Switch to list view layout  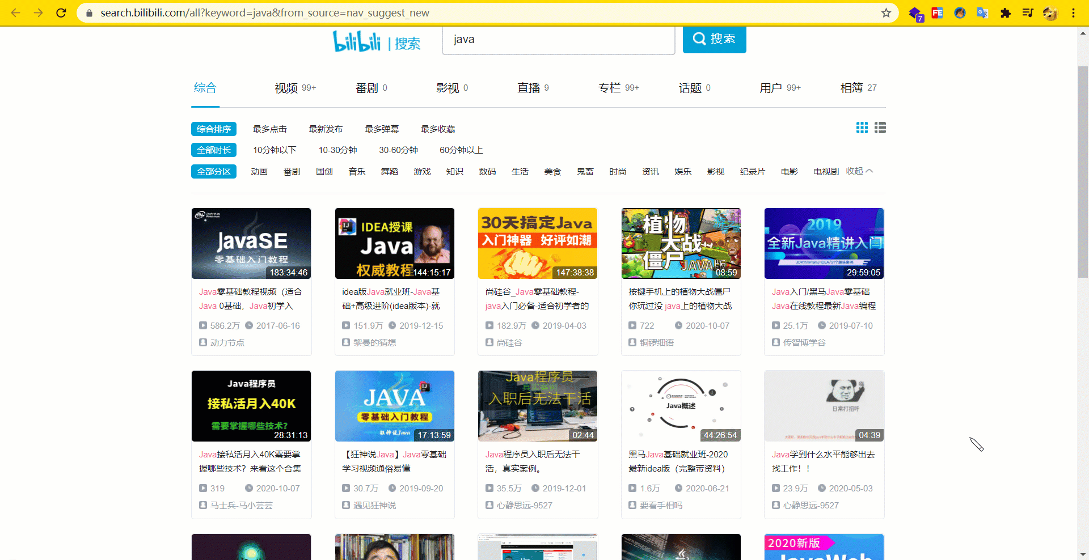click(880, 128)
